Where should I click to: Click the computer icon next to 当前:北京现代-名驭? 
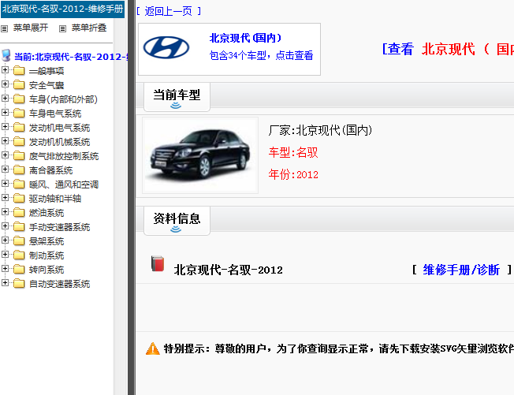[x=6, y=55]
